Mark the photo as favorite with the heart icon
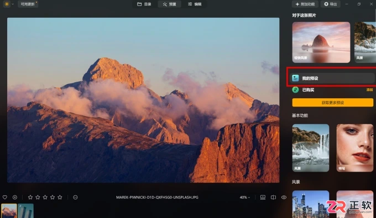The width and height of the screenshot is (376, 218). 5,197
